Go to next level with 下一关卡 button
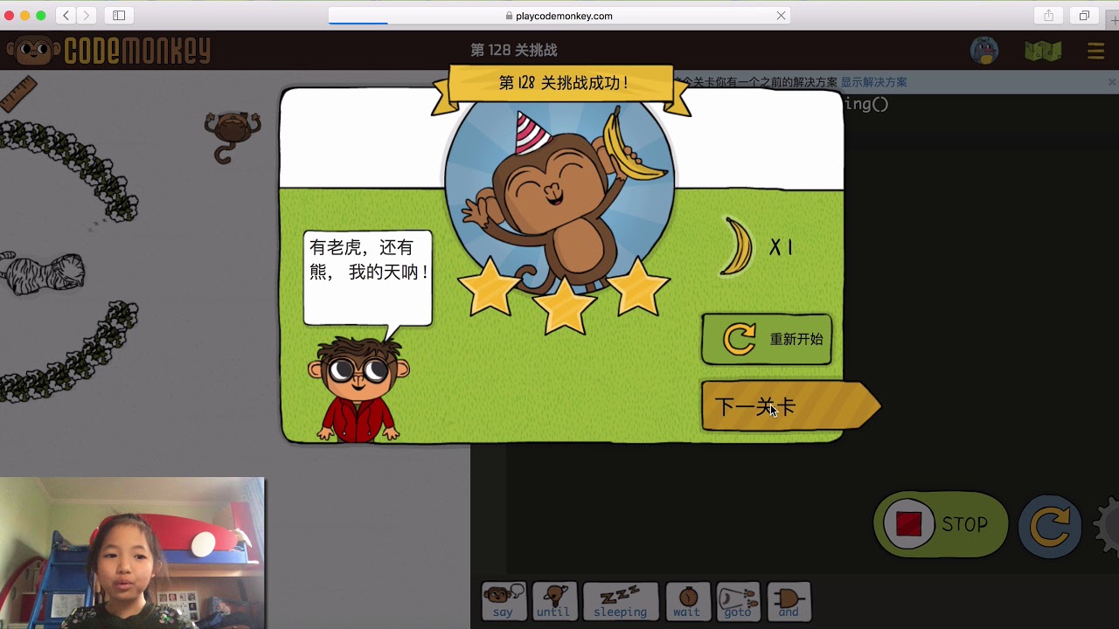The image size is (1119, 629). 789,406
